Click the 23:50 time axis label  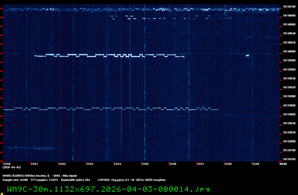point(7,164)
